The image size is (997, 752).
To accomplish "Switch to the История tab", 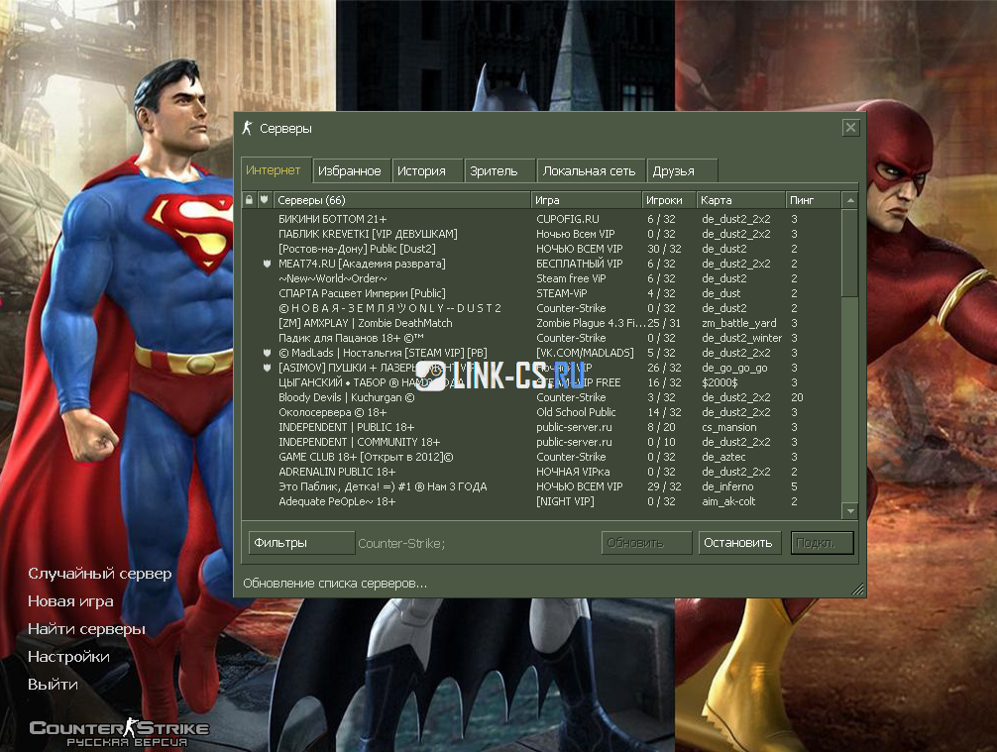I will [421, 170].
